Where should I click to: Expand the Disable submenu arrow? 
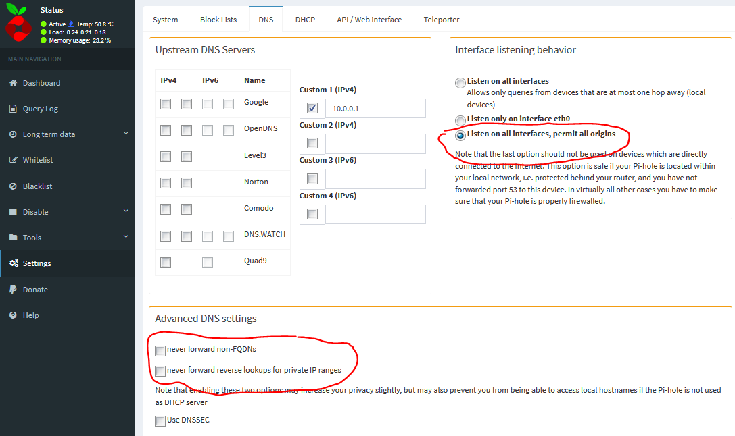click(x=126, y=211)
